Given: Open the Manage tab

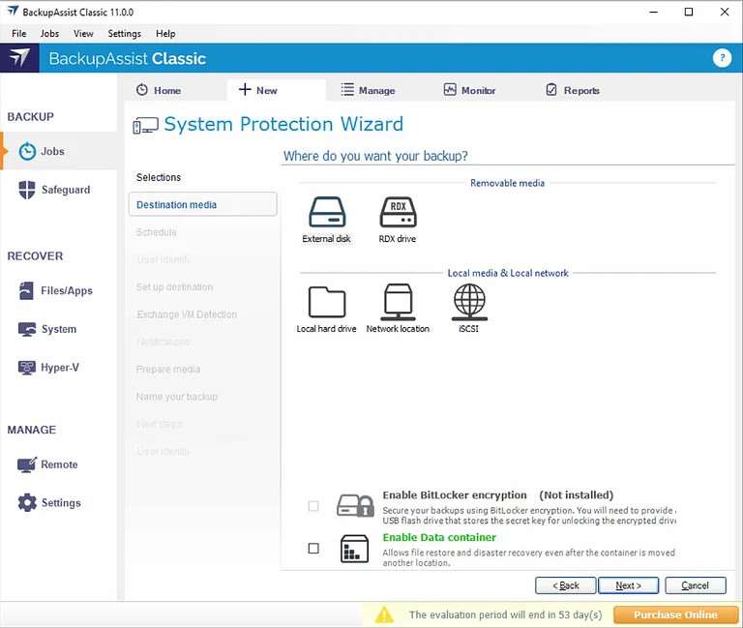Looking at the screenshot, I should coord(369,90).
